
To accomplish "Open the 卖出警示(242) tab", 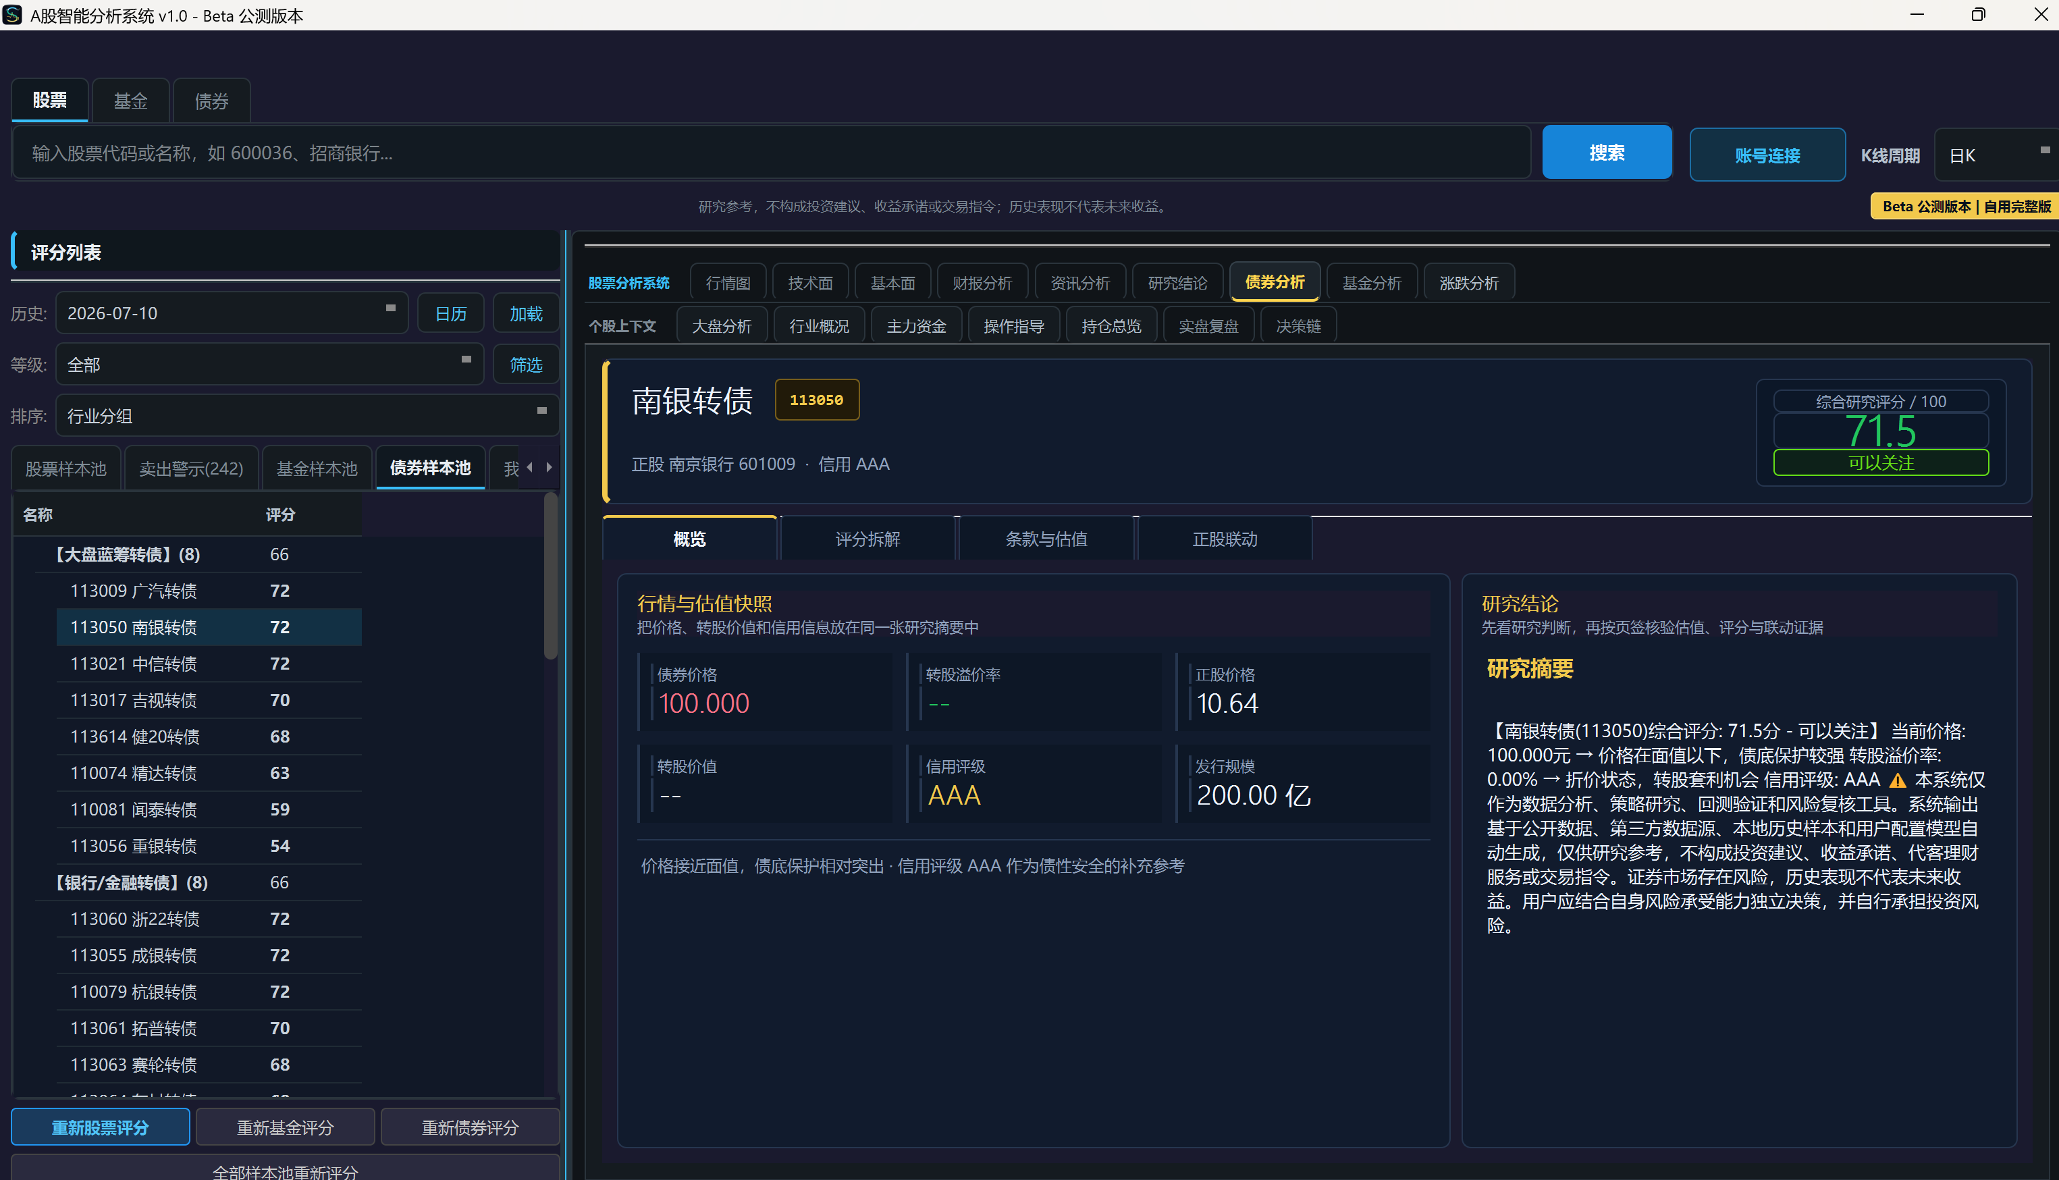I will pyautogui.click(x=191, y=468).
